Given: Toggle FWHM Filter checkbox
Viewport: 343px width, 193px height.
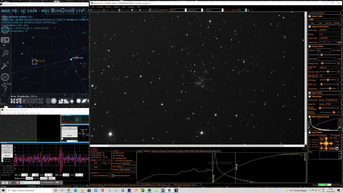Looking at the screenshot, I should pos(114,156).
